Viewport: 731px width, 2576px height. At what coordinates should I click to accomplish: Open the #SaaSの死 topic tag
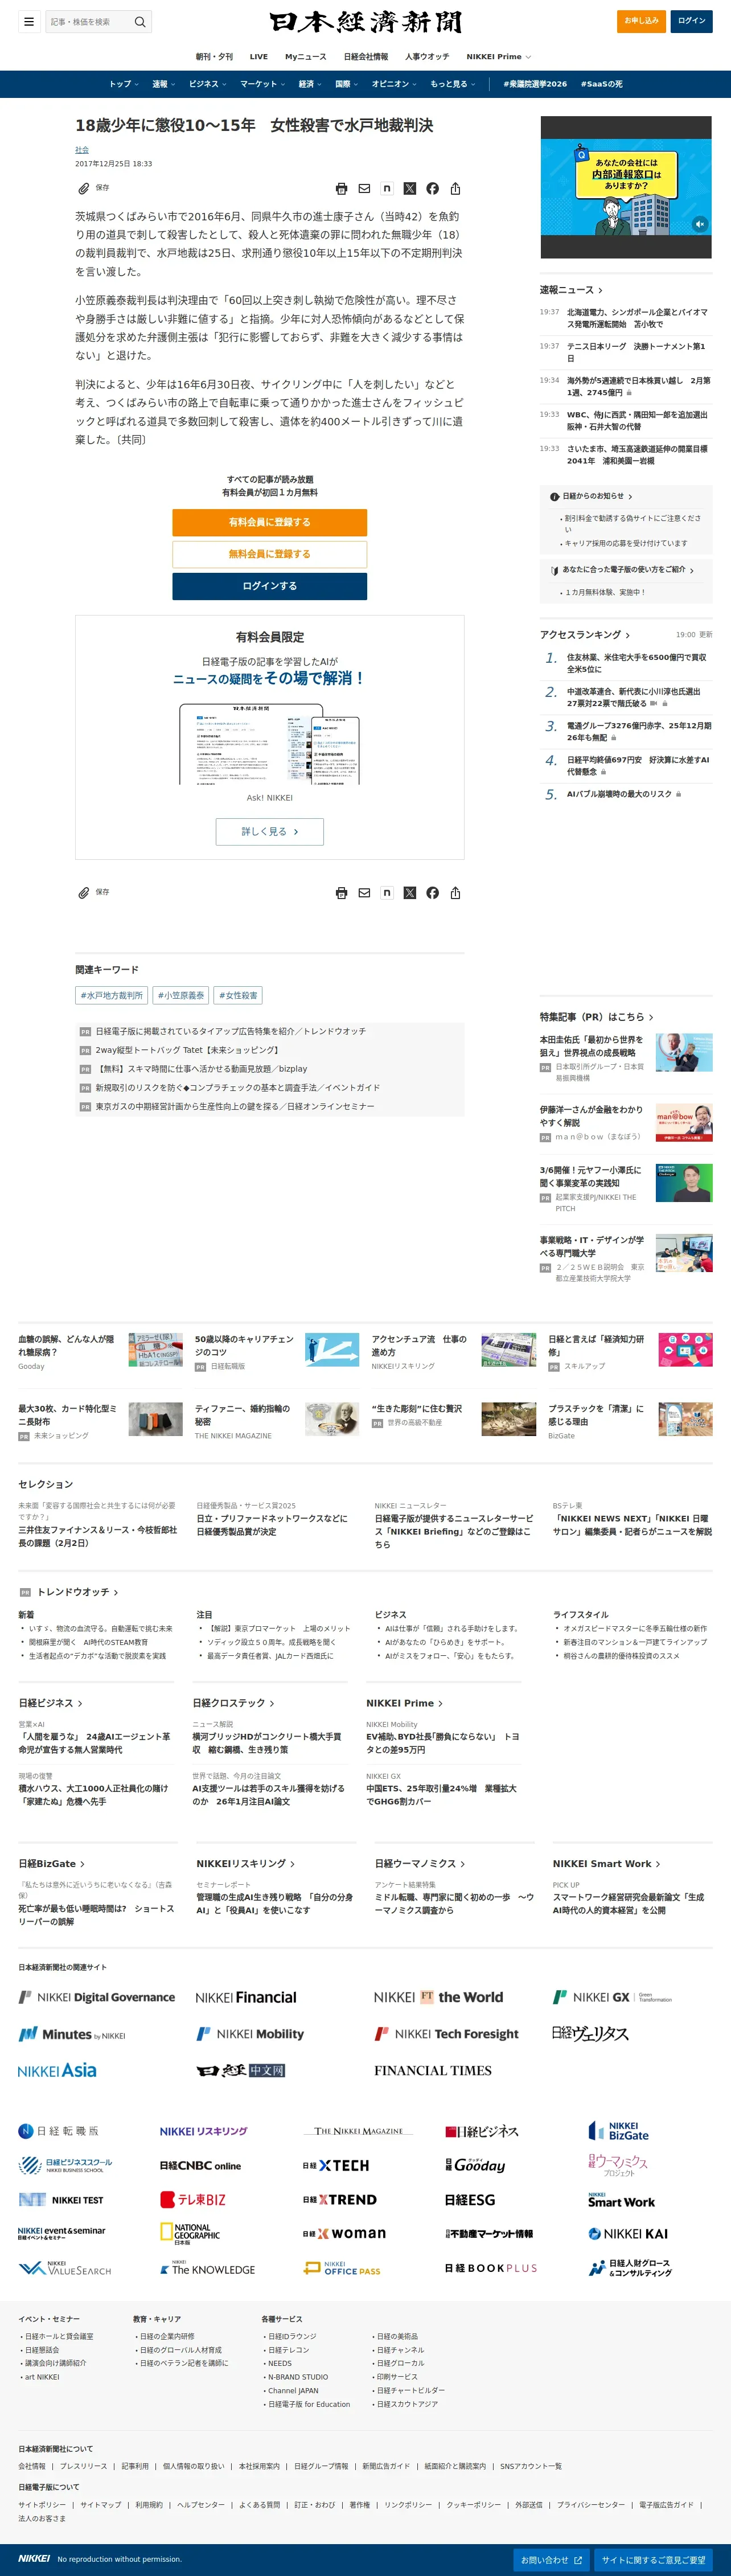click(x=602, y=84)
